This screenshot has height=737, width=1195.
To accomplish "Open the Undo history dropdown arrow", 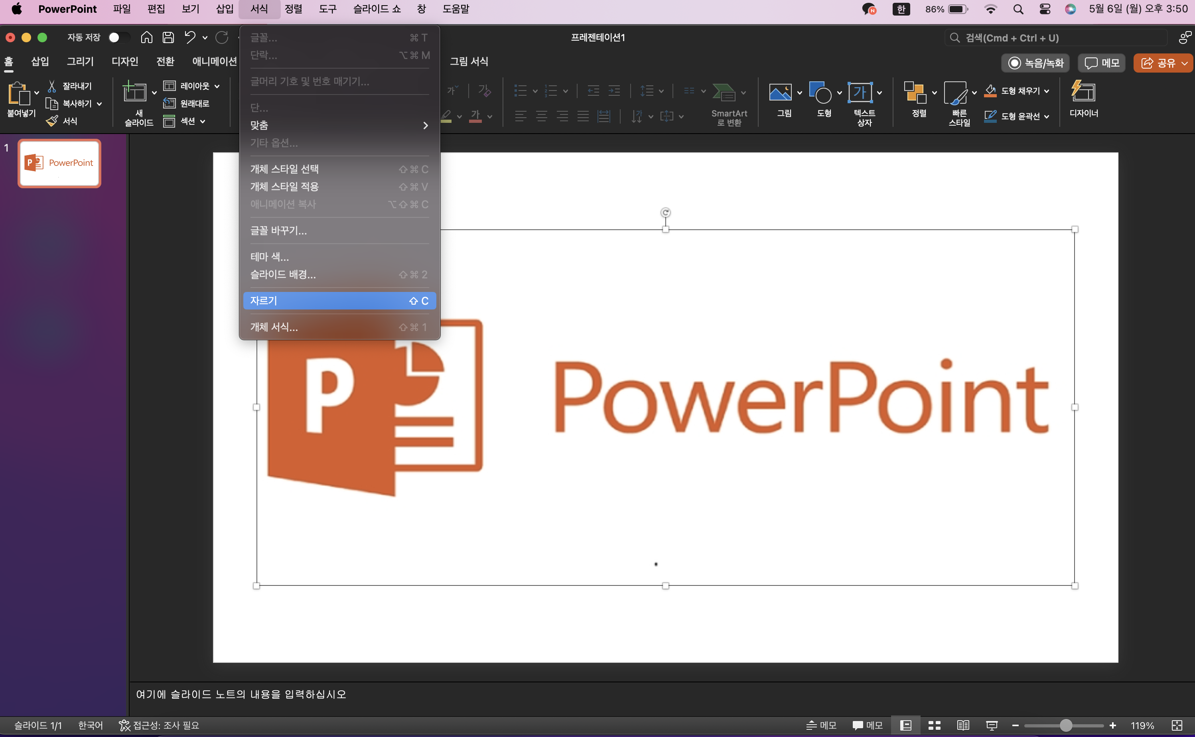I will tap(205, 38).
